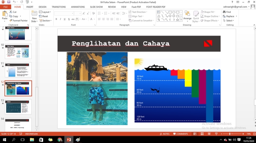
Task: Click the Cut scissors command
Action: [13, 12]
